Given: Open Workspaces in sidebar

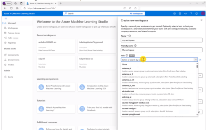Looking at the screenshot, I should click(13, 28).
